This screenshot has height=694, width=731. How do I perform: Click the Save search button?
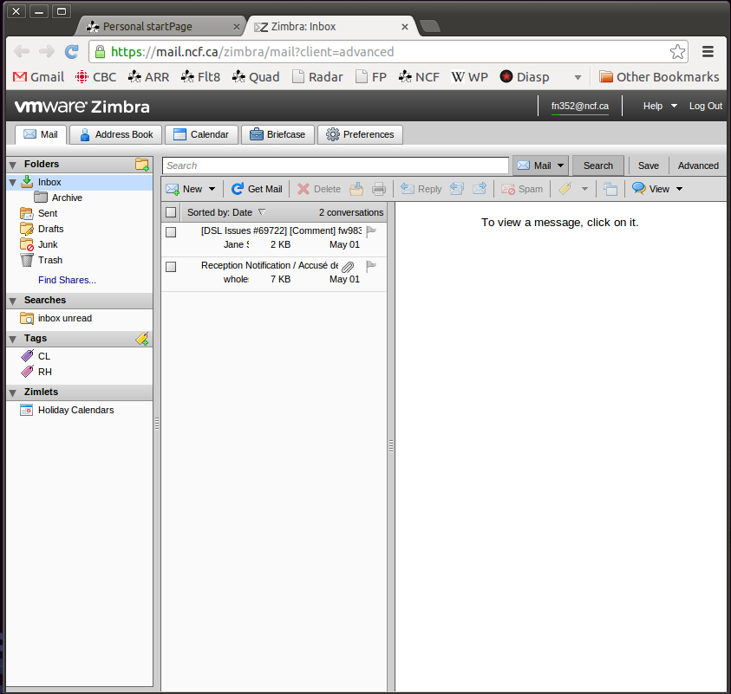coord(648,165)
